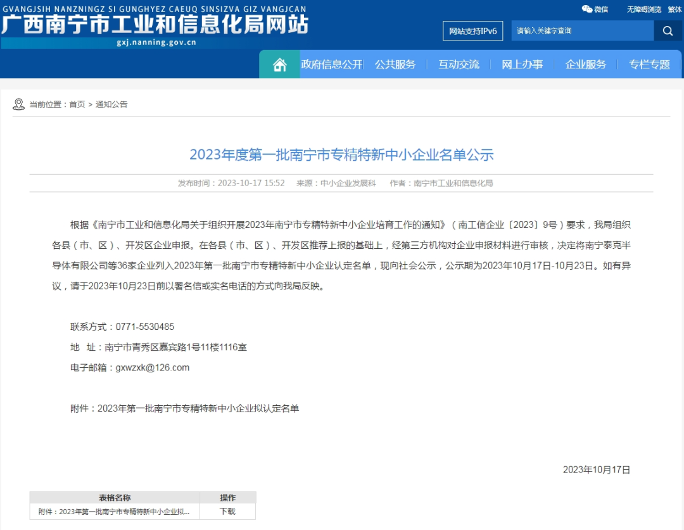The width and height of the screenshot is (684, 530).
Task: Click the 网站支持IPv6 button
Action: (x=473, y=31)
